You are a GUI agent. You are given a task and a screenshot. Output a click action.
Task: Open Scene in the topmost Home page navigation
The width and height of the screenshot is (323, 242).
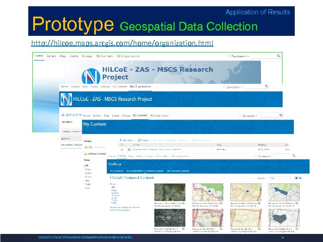[x=74, y=56]
